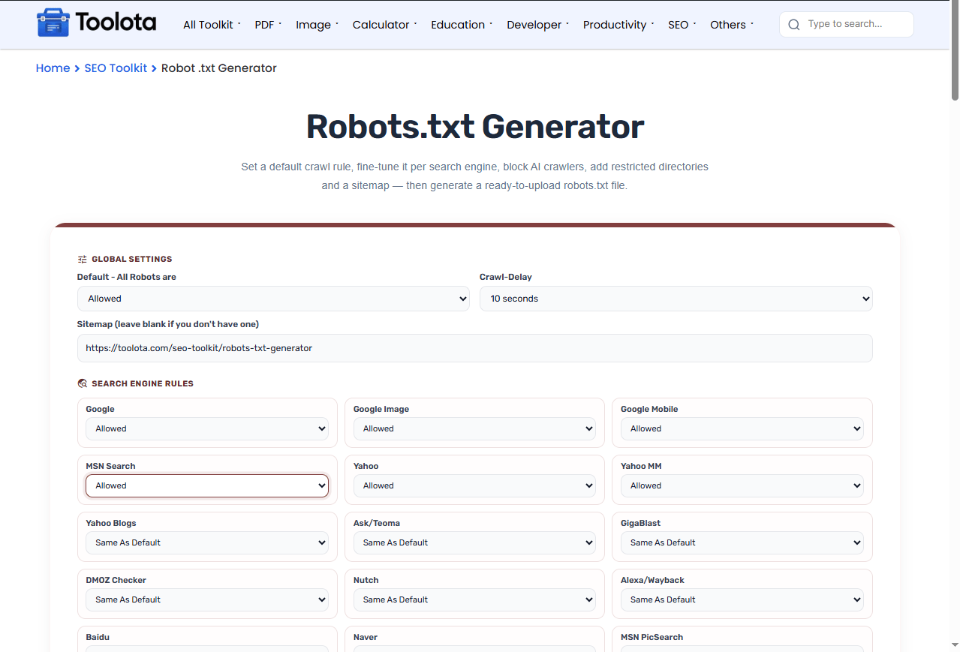
Task: Open the MSN Search rule dropdown
Action: 207,485
